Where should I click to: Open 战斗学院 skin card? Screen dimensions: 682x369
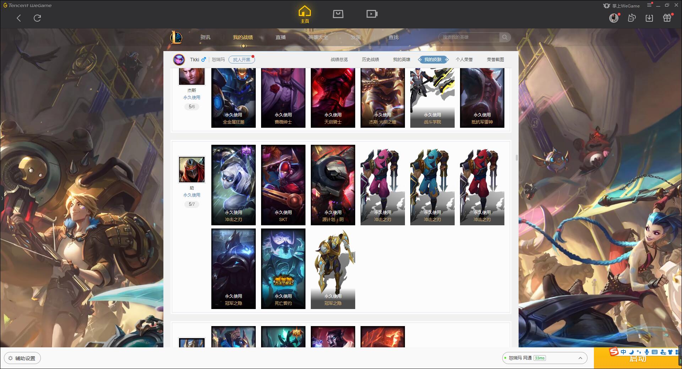click(x=432, y=98)
